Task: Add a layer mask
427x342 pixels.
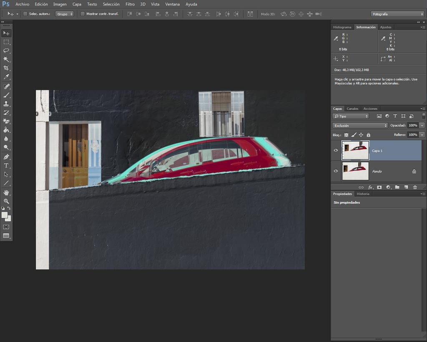Action: coord(379,187)
